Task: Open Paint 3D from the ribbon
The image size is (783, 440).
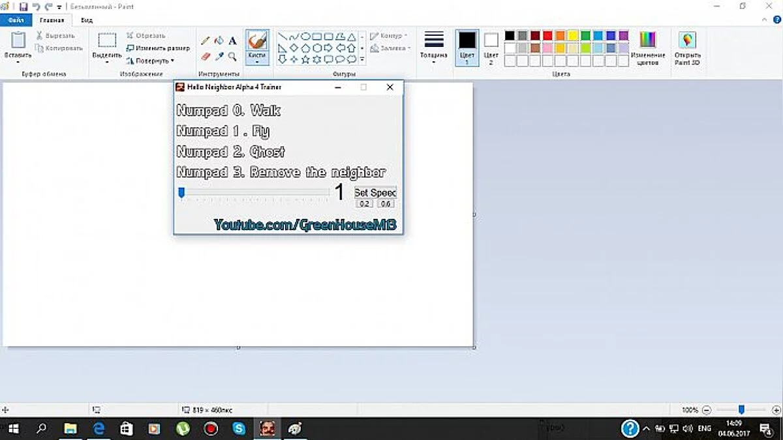Action: (687, 48)
